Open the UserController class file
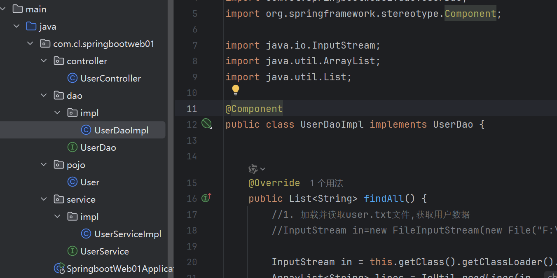 (110, 78)
